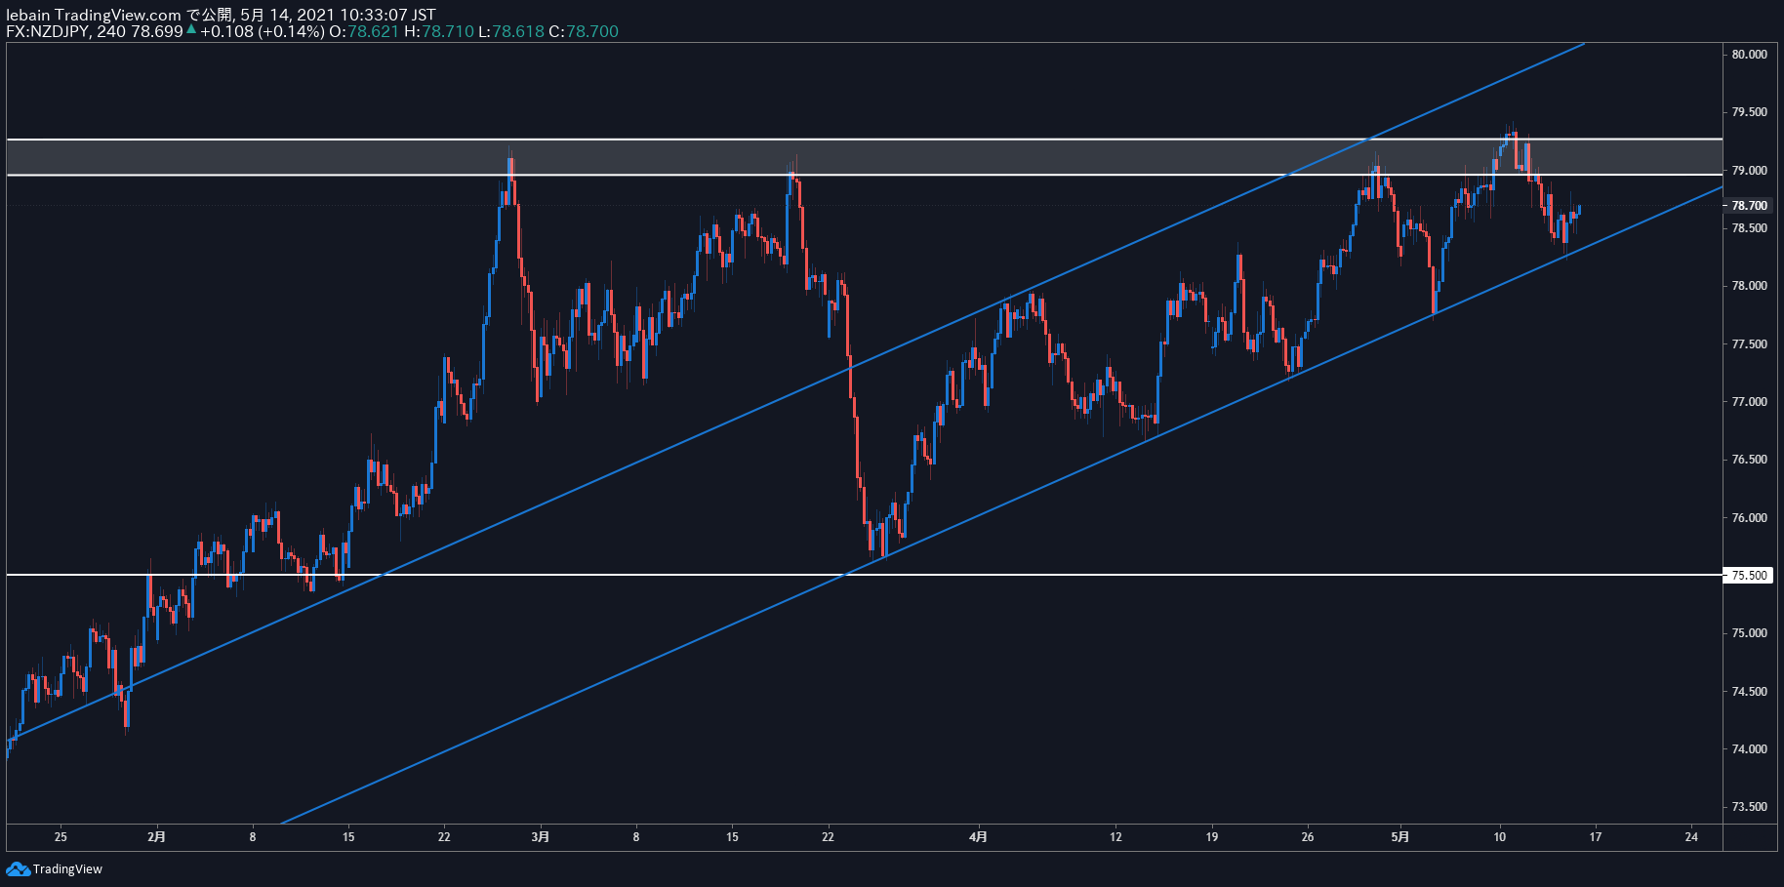1784x887 pixels.
Task: Click the 4月 label on time axis
Action: [x=979, y=836]
